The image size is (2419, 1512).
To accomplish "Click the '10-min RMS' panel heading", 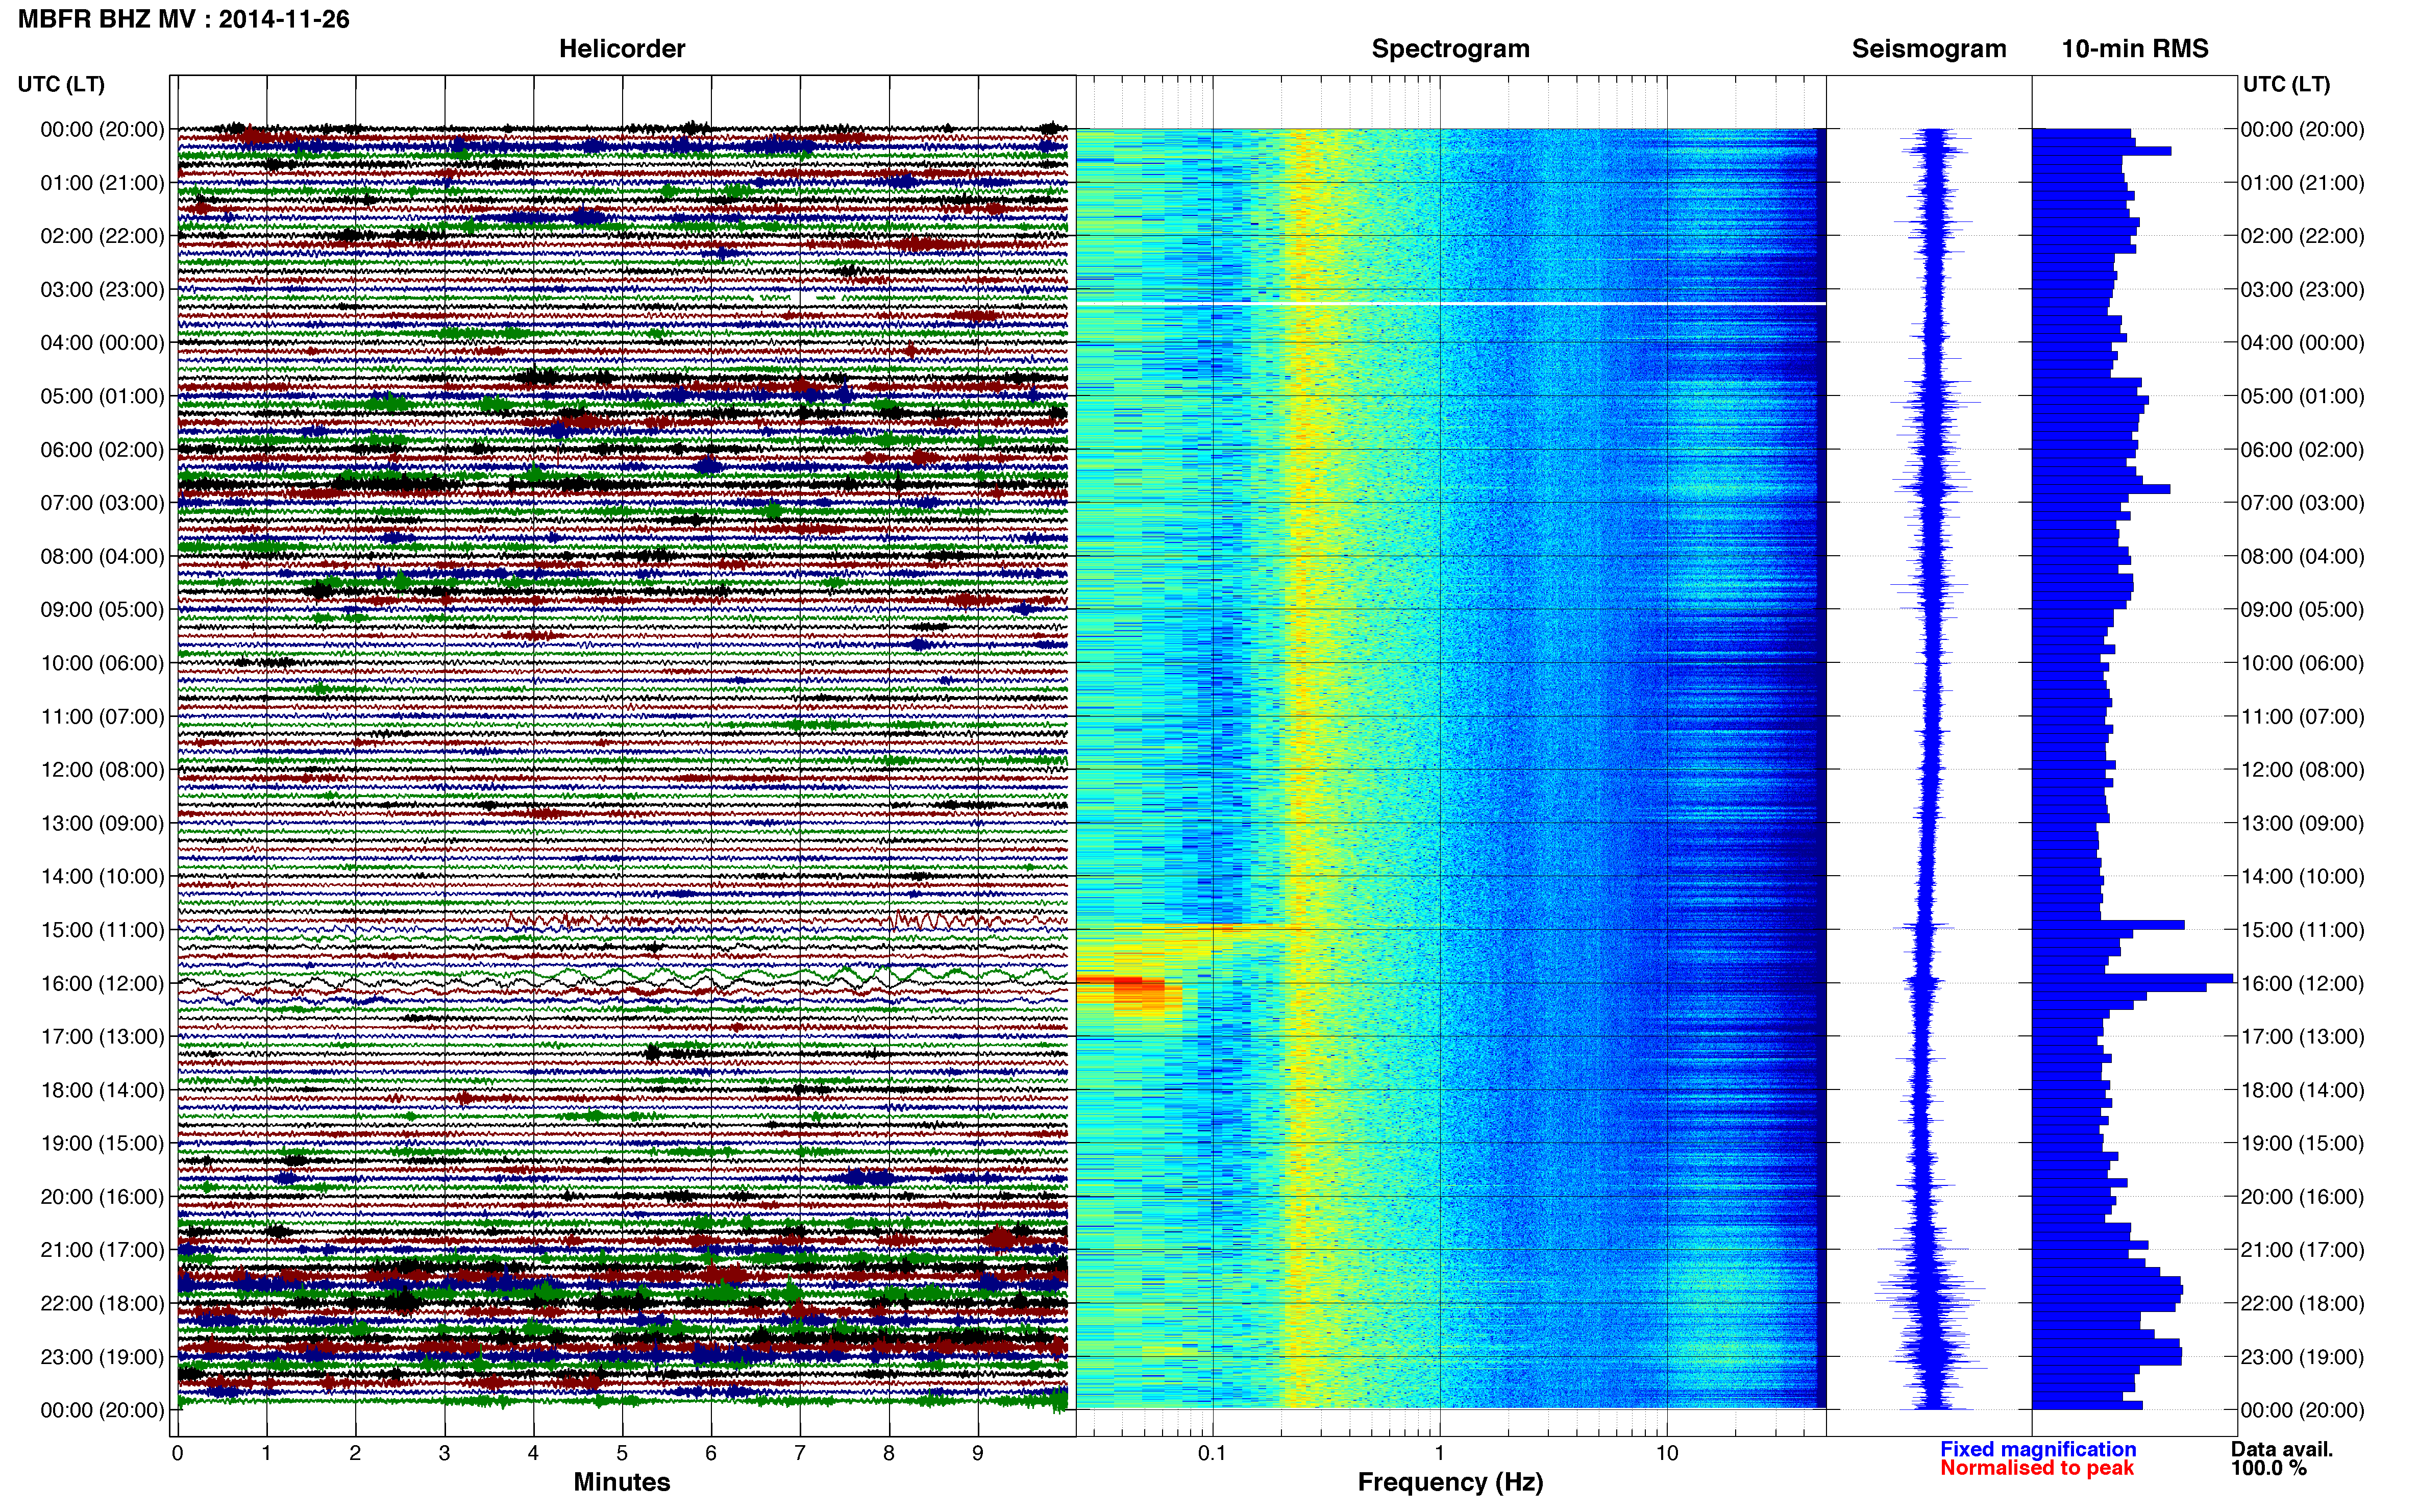I will [x=2135, y=48].
